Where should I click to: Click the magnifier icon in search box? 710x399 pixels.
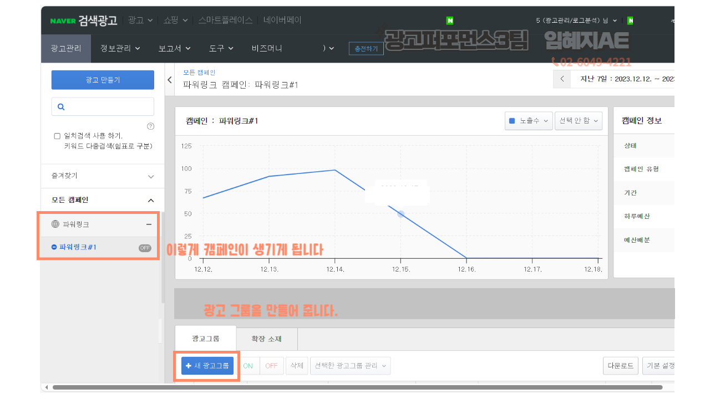coord(62,107)
